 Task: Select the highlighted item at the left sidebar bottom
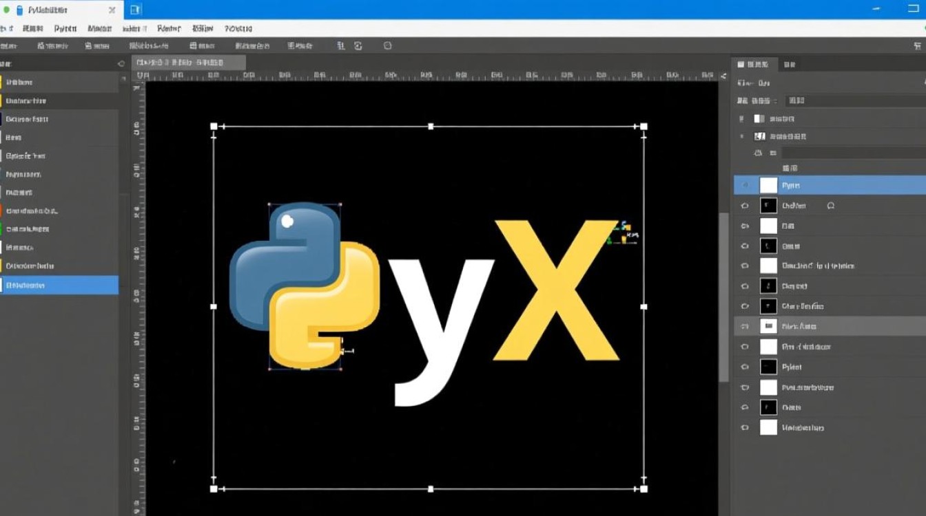pos(59,285)
